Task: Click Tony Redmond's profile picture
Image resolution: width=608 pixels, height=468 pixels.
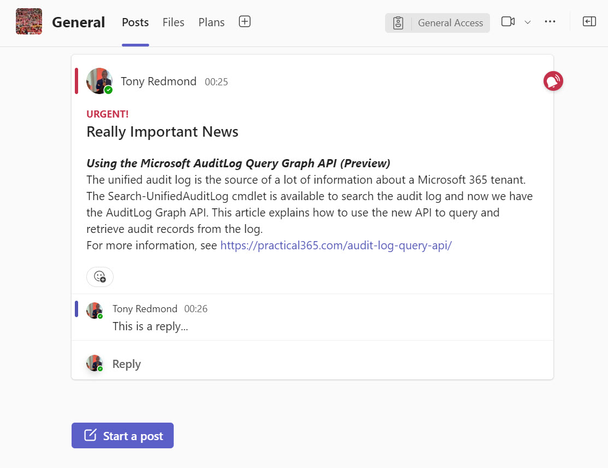Action: [x=99, y=80]
